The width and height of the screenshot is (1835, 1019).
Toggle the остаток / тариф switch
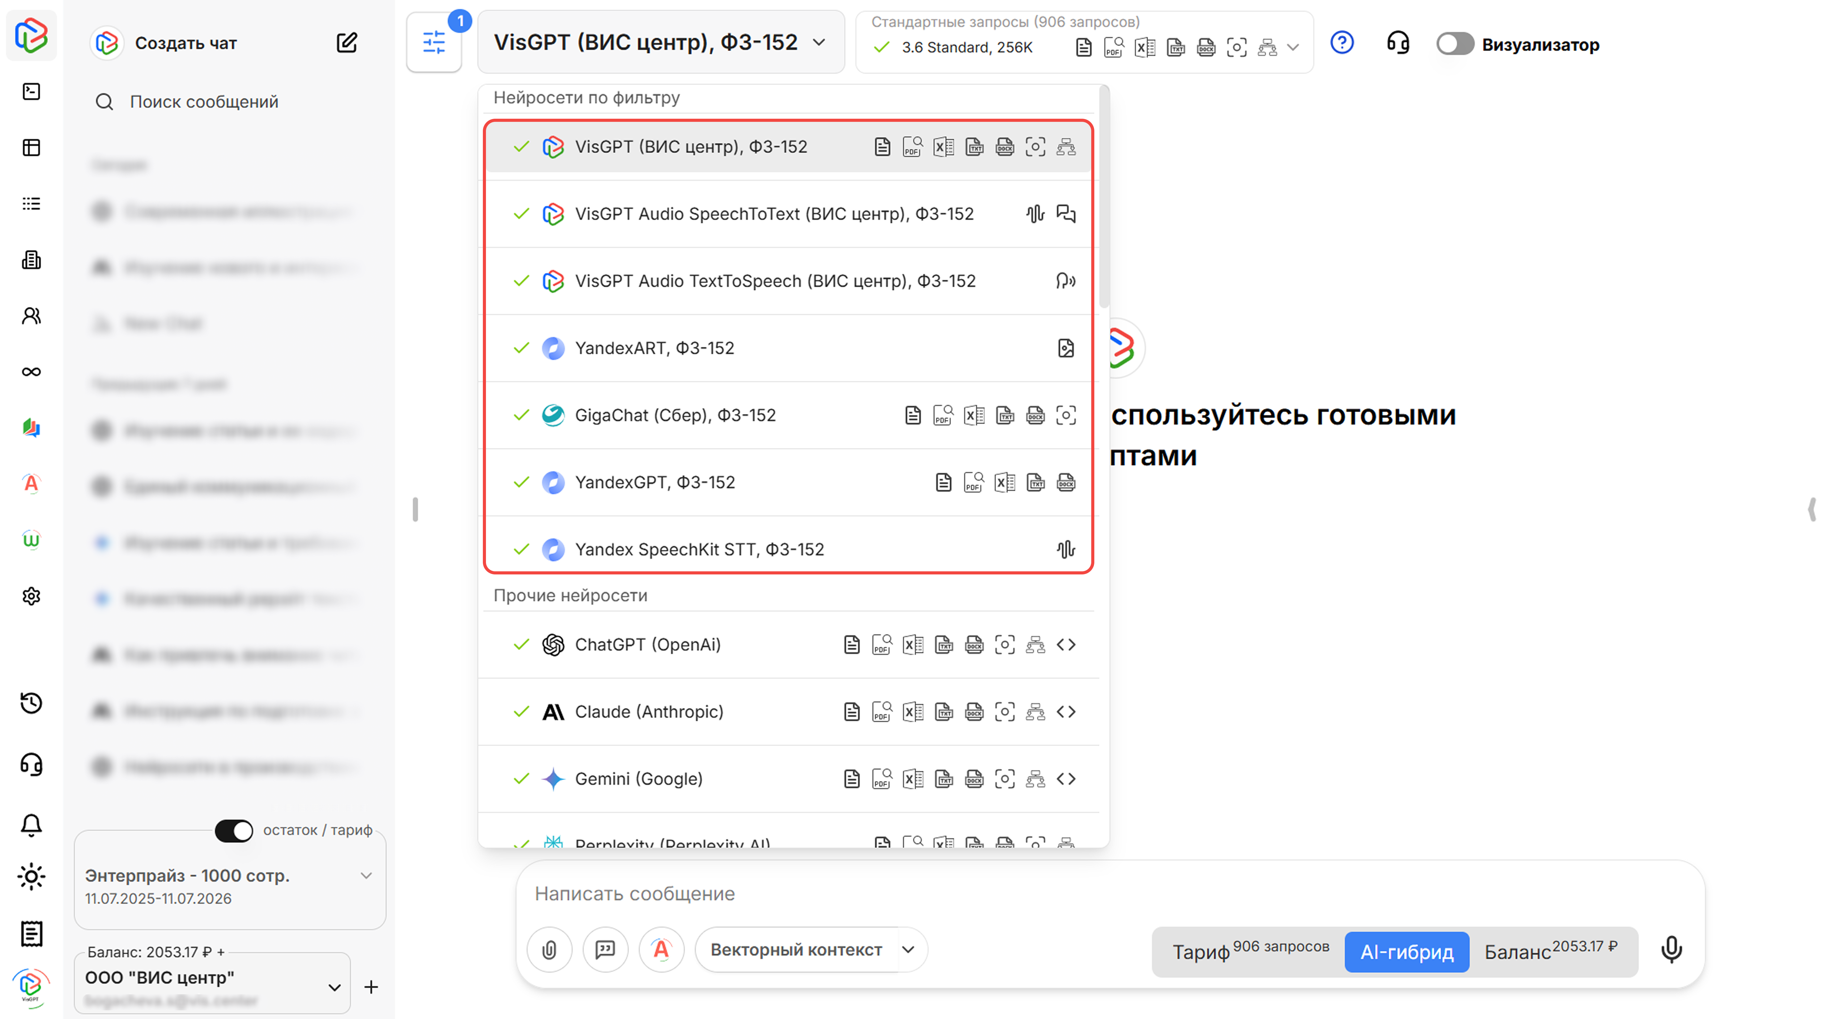click(234, 831)
